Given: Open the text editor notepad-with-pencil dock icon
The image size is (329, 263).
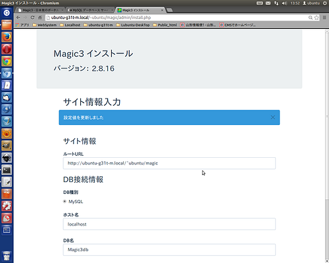Looking at the screenshot, I should coord(7,182).
